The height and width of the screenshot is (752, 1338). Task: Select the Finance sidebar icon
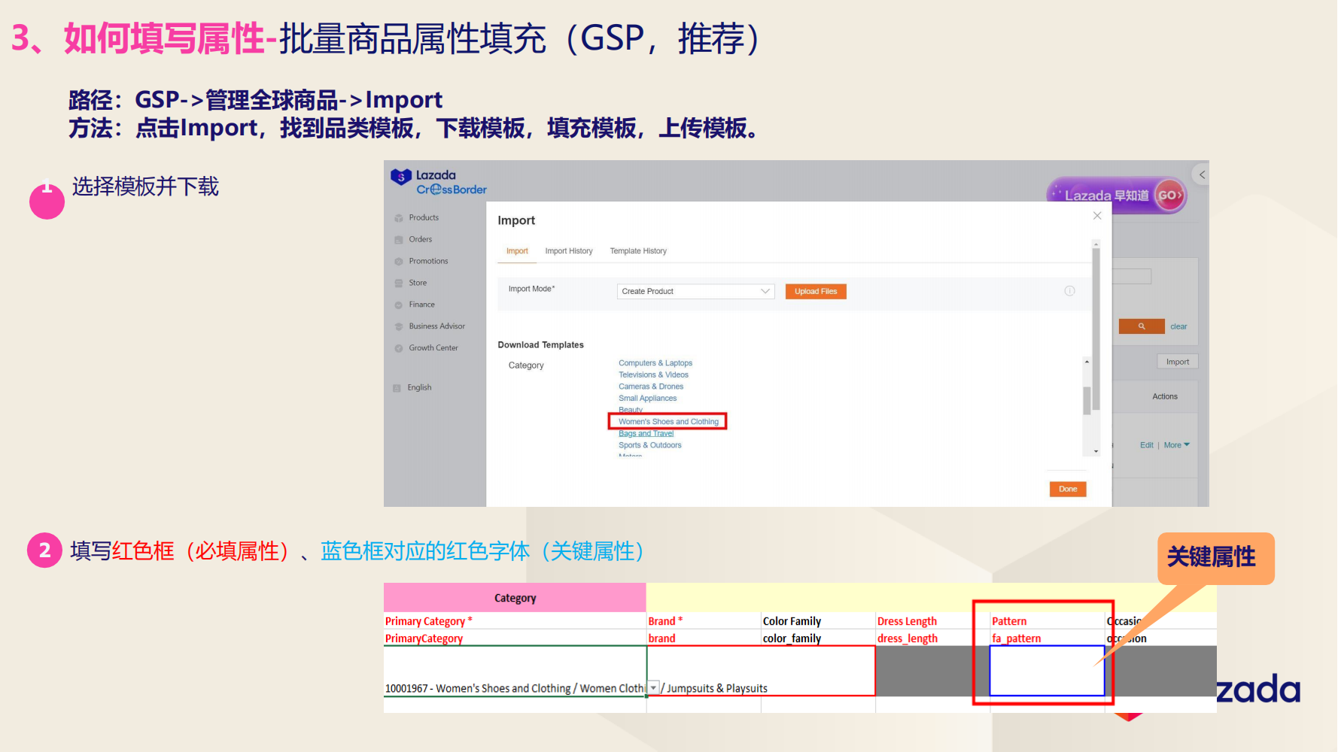point(399,305)
